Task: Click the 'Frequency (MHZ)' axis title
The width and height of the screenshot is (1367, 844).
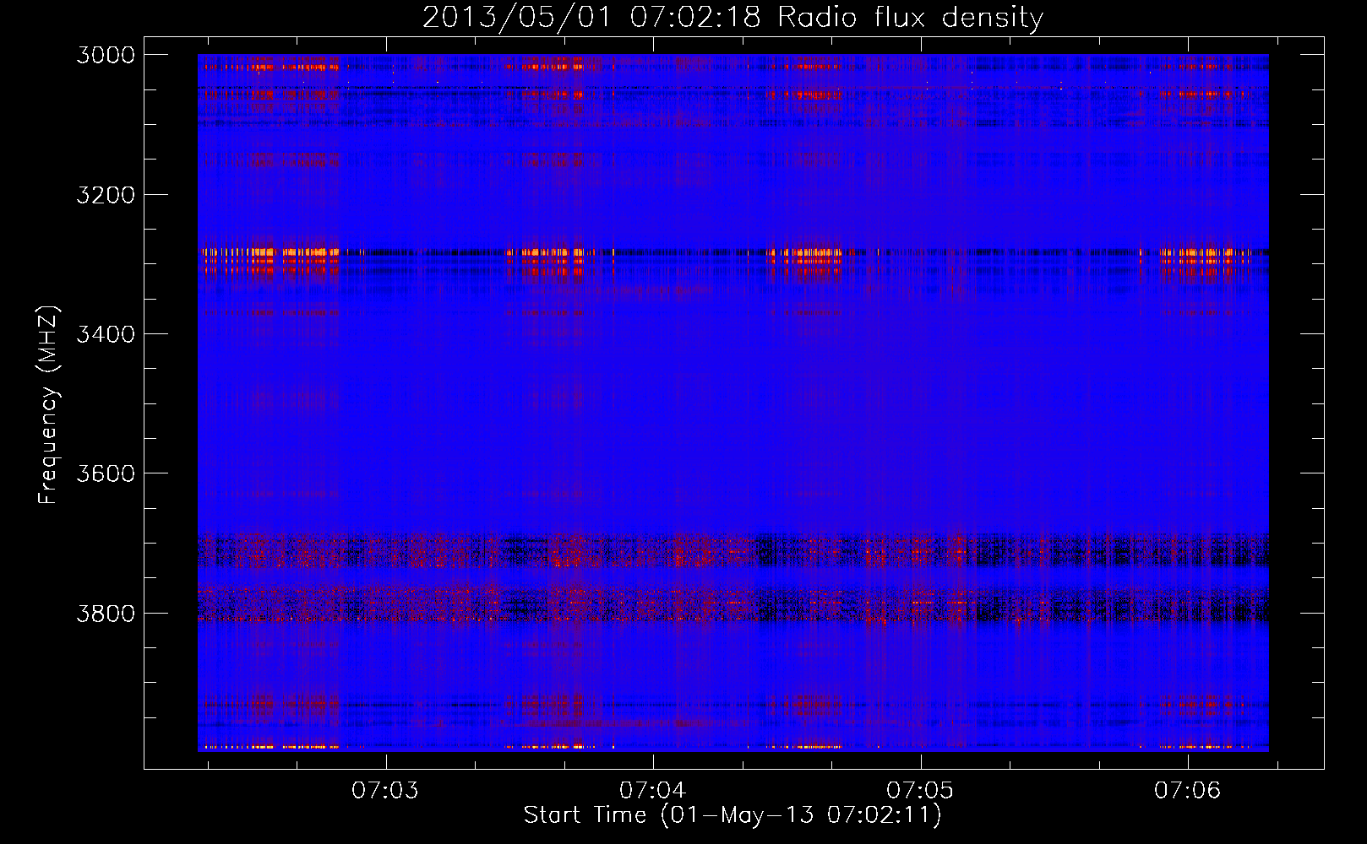Action: pyautogui.click(x=49, y=405)
